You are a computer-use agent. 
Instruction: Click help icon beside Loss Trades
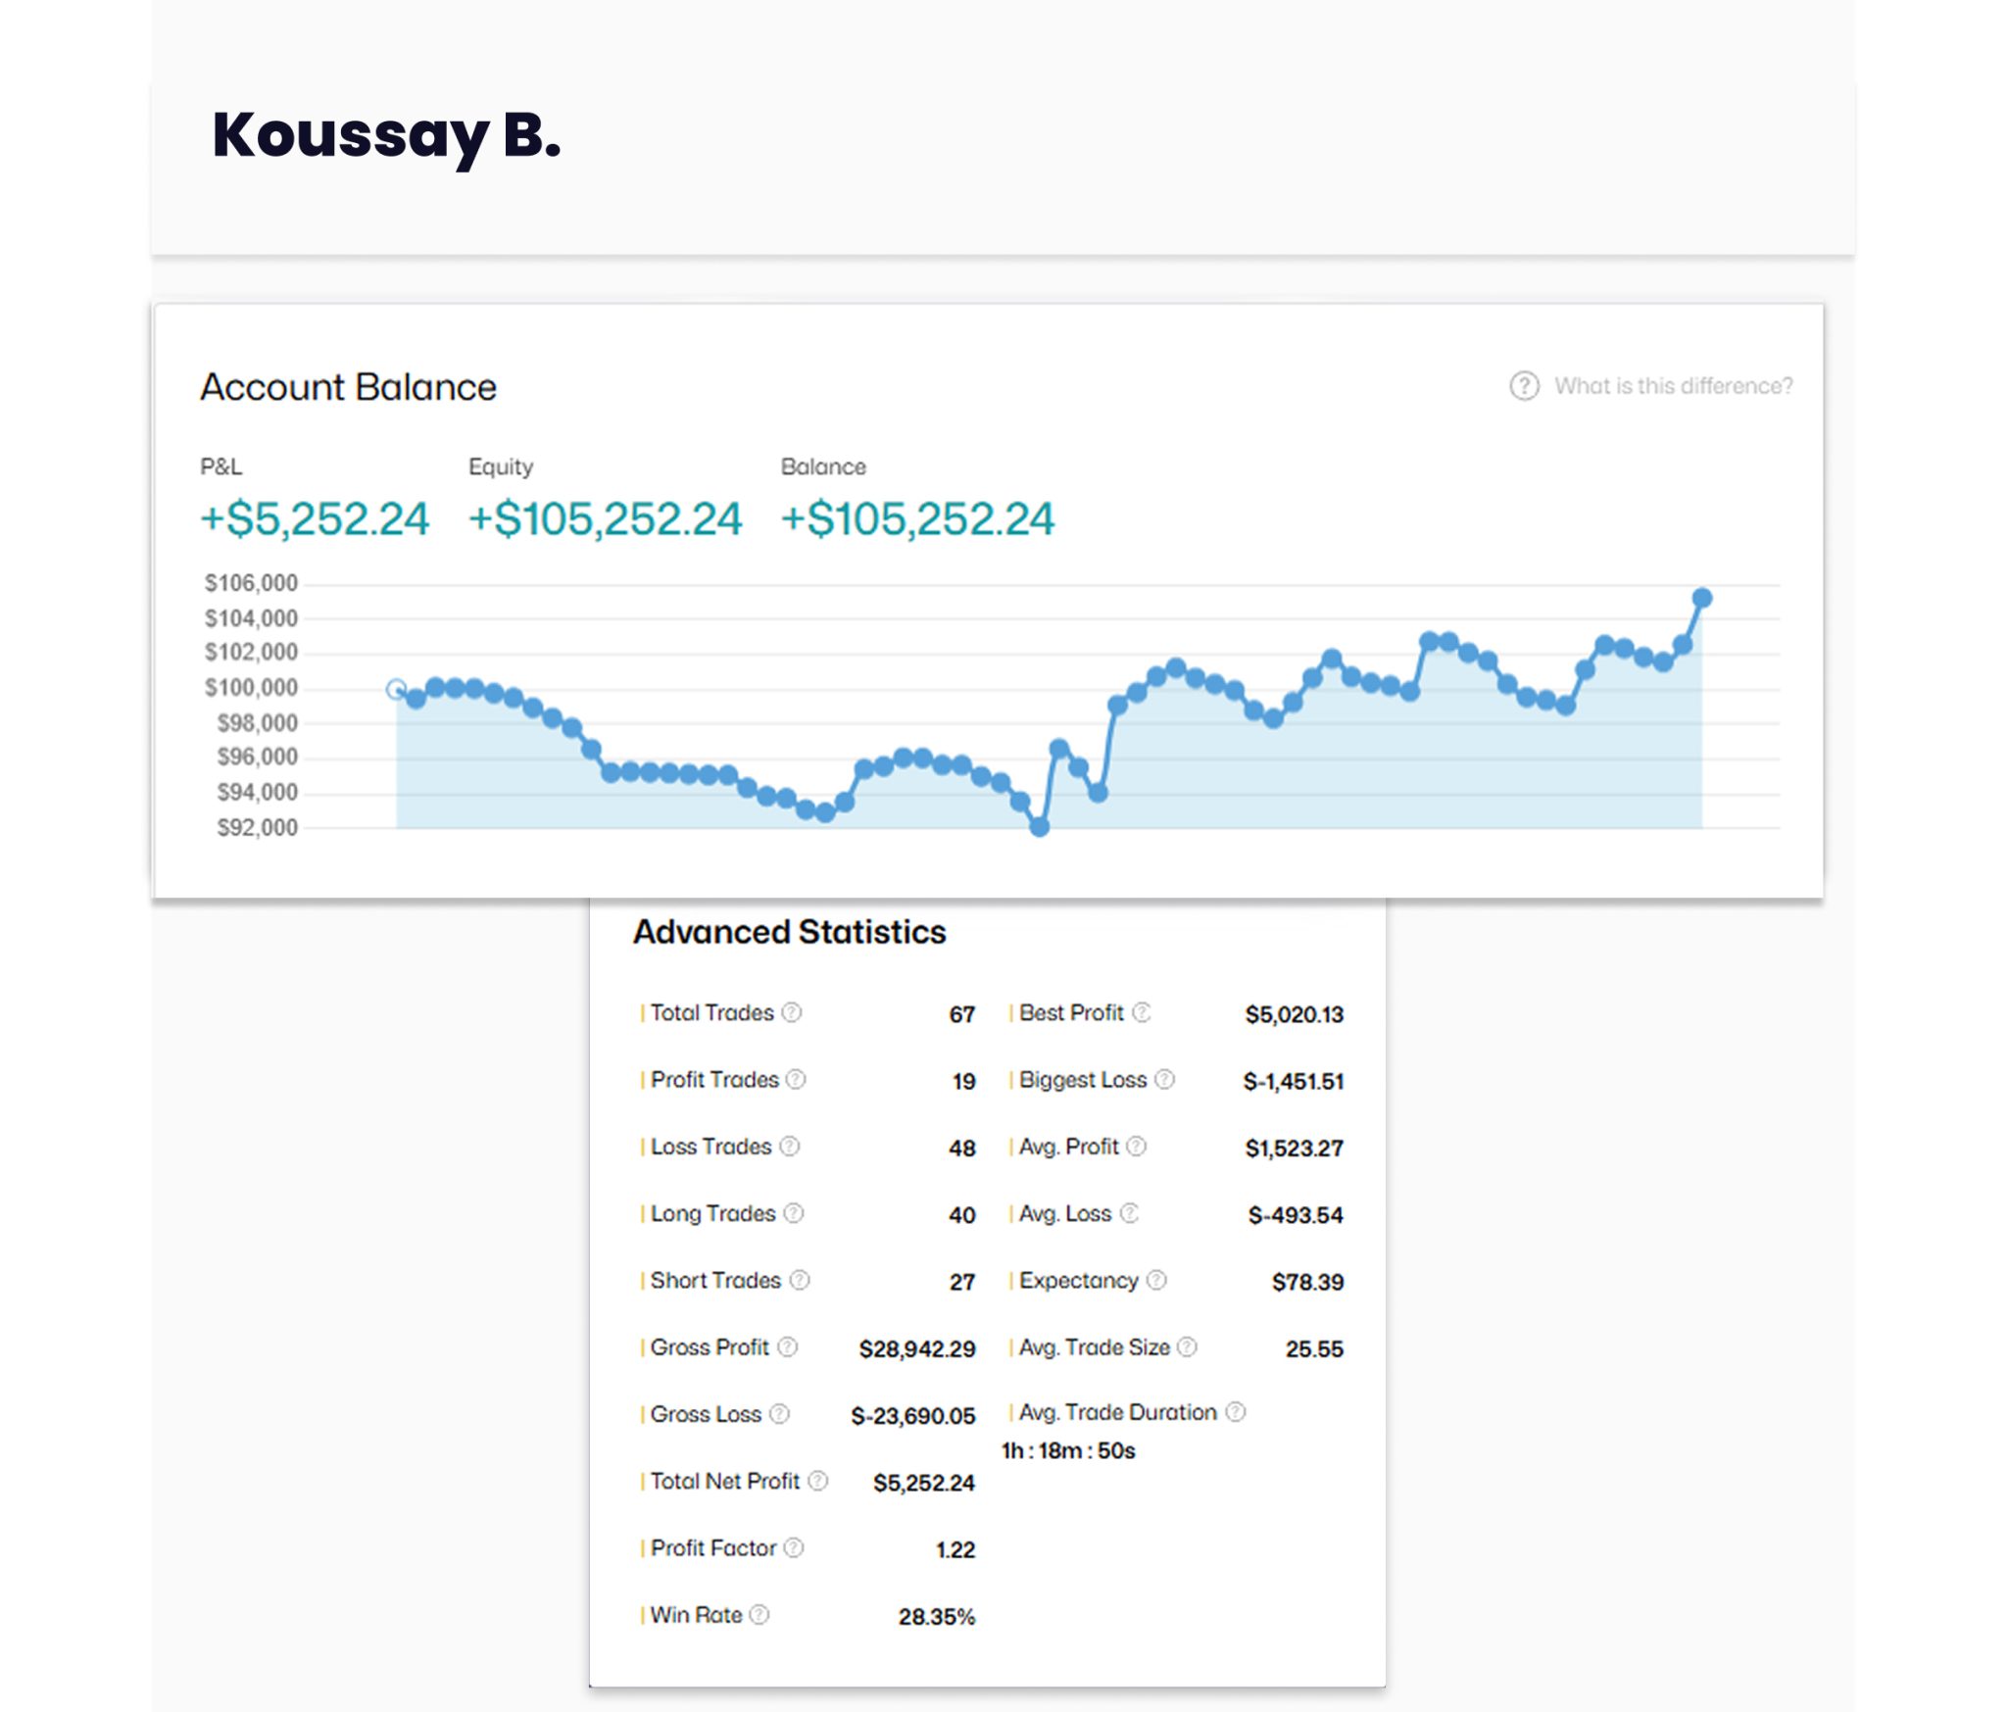click(790, 1146)
